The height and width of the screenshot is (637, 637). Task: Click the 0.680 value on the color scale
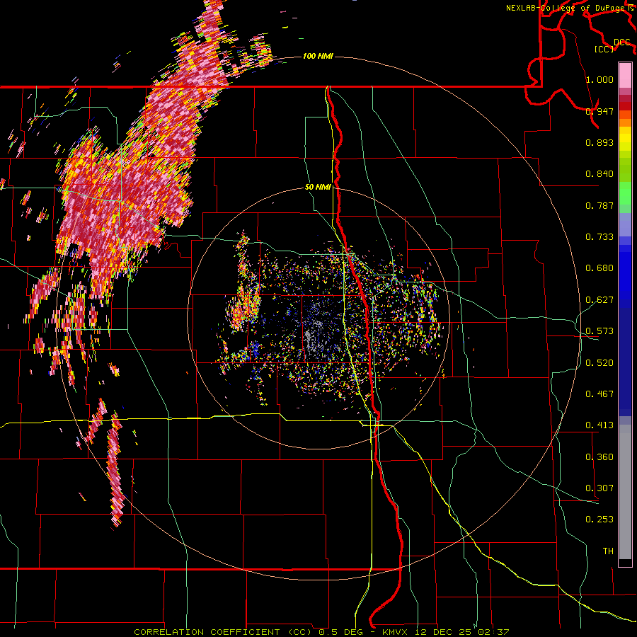(599, 268)
